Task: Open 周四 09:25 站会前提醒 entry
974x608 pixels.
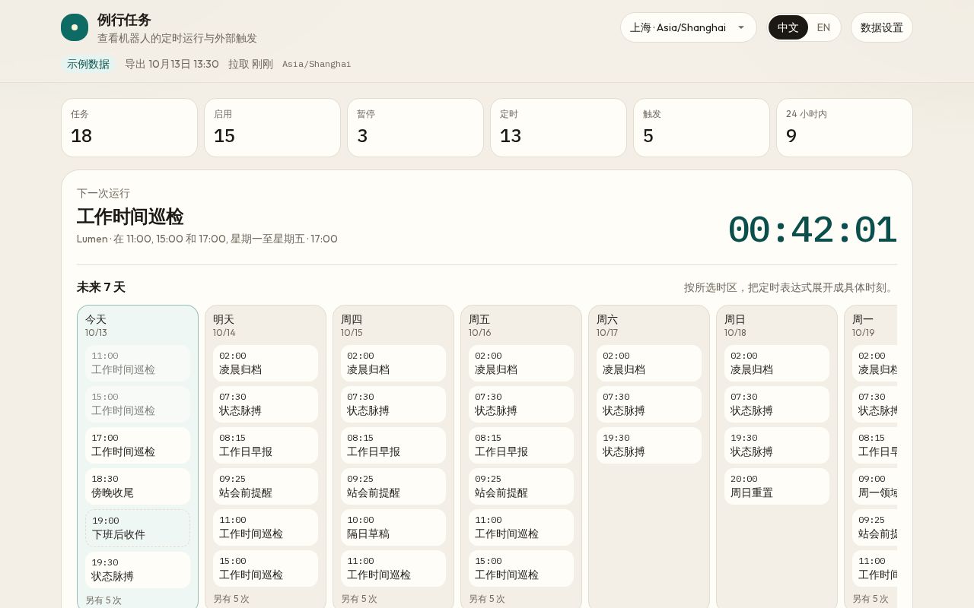Action: click(393, 486)
